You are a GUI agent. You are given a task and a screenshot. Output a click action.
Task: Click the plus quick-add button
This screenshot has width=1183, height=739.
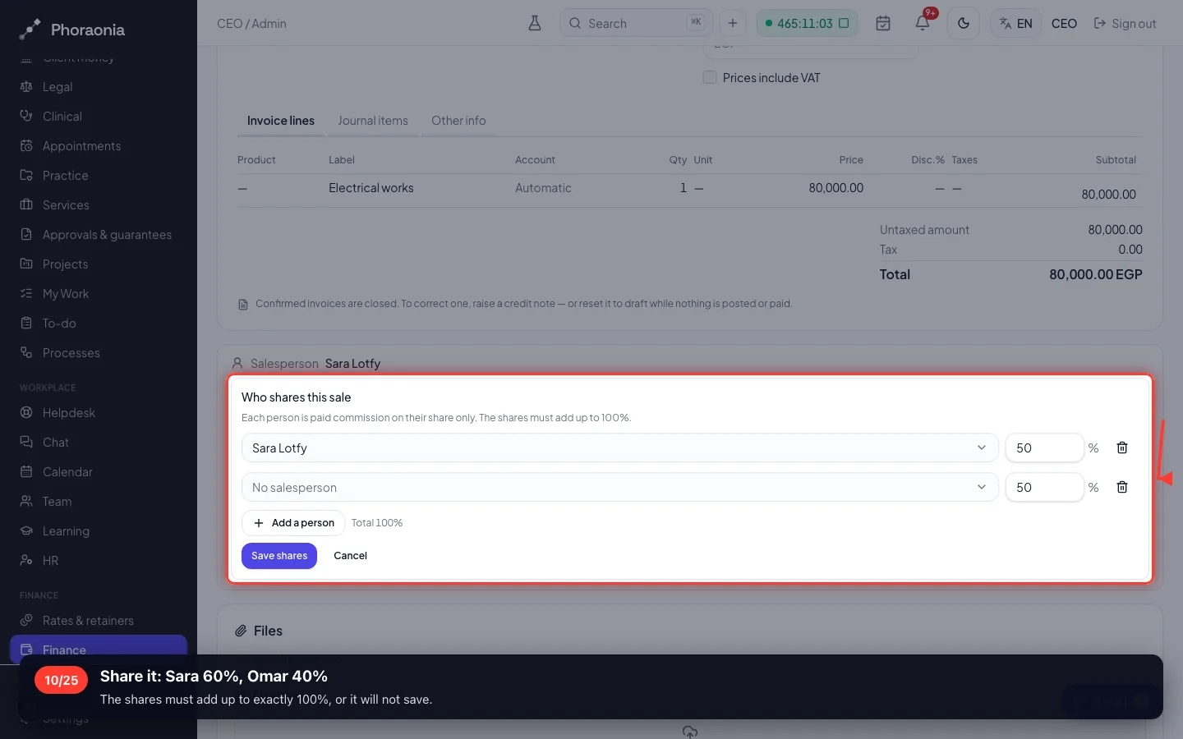733,23
